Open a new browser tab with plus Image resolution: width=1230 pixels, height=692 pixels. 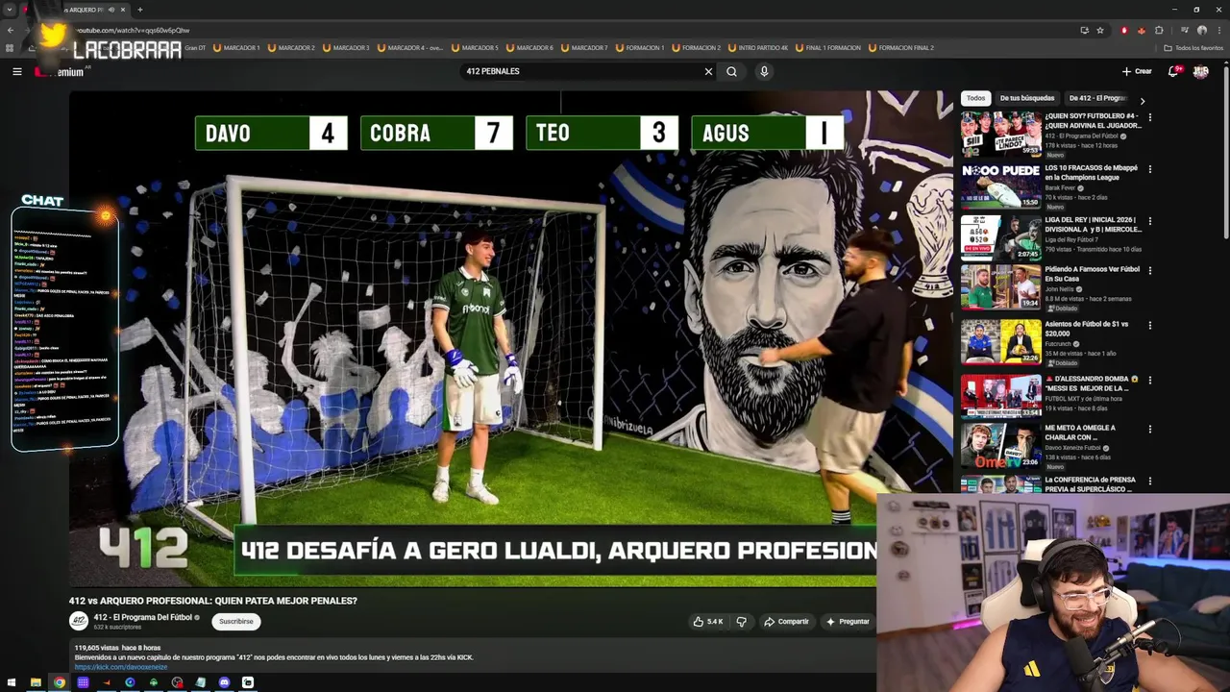[x=139, y=10]
